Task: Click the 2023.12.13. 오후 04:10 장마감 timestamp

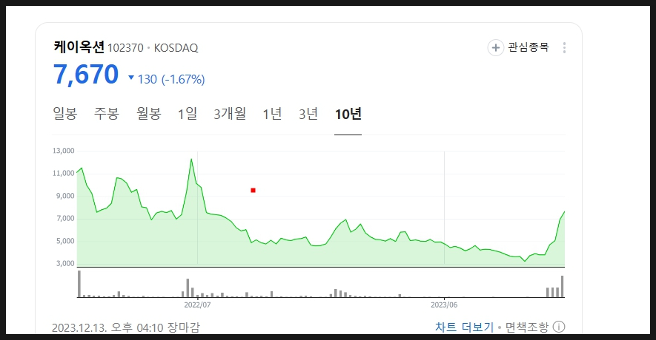Action: (126, 327)
